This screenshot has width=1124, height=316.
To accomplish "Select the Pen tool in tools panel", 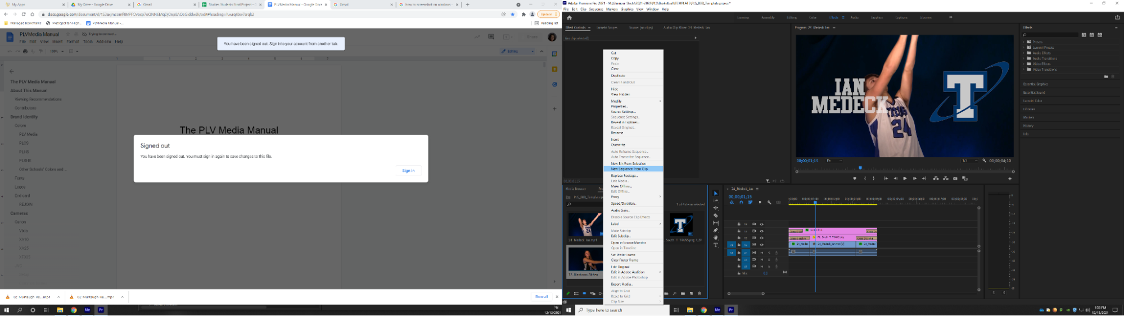I will pos(716,231).
